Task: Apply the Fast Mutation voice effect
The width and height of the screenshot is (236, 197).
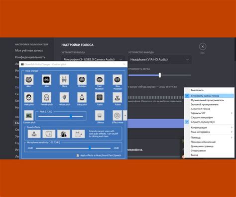Action: coord(100,80)
